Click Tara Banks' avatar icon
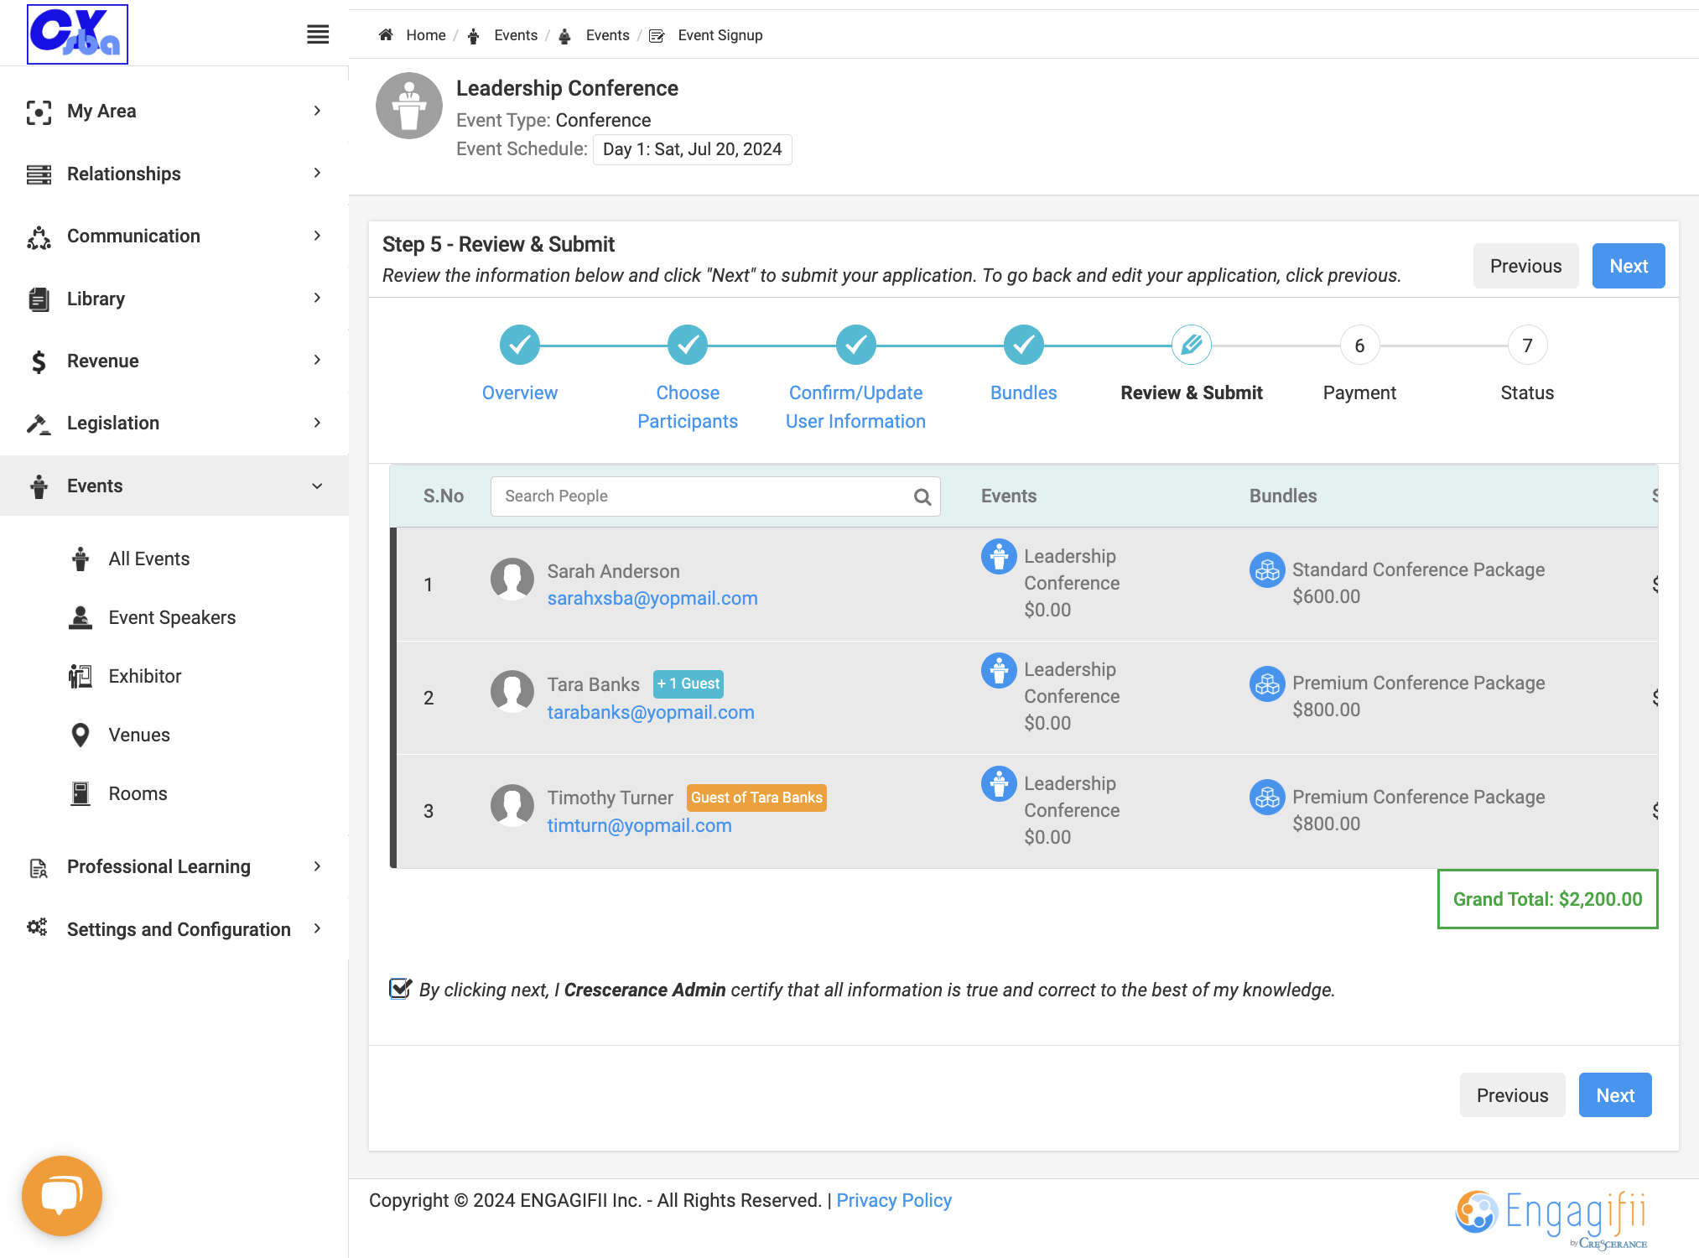This screenshot has width=1699, height=1258. (x=512, y=692)
